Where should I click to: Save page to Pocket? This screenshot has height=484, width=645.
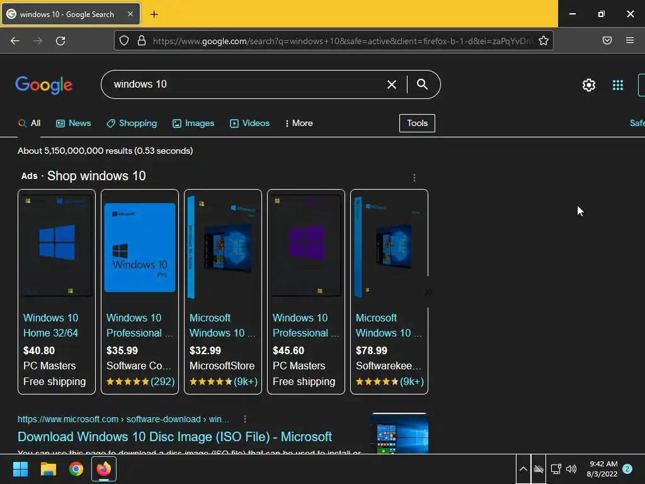[607, 40]
